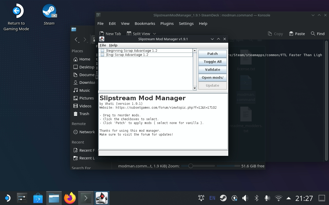Expand the hidden icons arrow in system tray
The width and height of the screenshot is (329, 205).
pyautogui.click(x=289, y=198)
